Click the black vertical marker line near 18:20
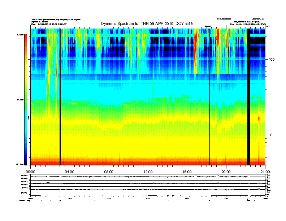Image resolution: width=286 pixels, height=221 pixels. tap(209, 97)
